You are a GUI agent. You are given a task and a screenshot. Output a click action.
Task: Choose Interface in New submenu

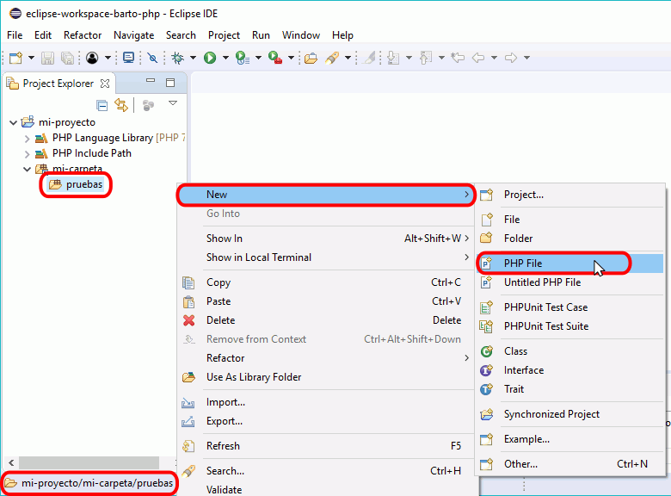(x=570, y=370)
